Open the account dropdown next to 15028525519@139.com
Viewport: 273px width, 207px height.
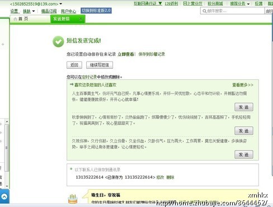click(x=61, y=4)
